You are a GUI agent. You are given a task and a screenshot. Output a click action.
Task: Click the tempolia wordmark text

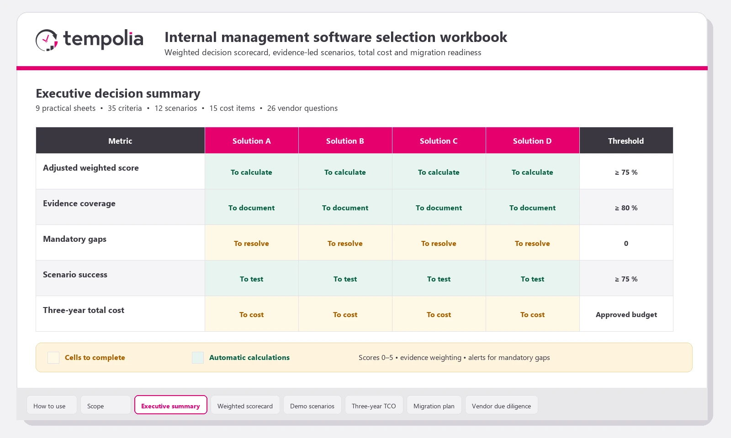(x=103, y=40)
